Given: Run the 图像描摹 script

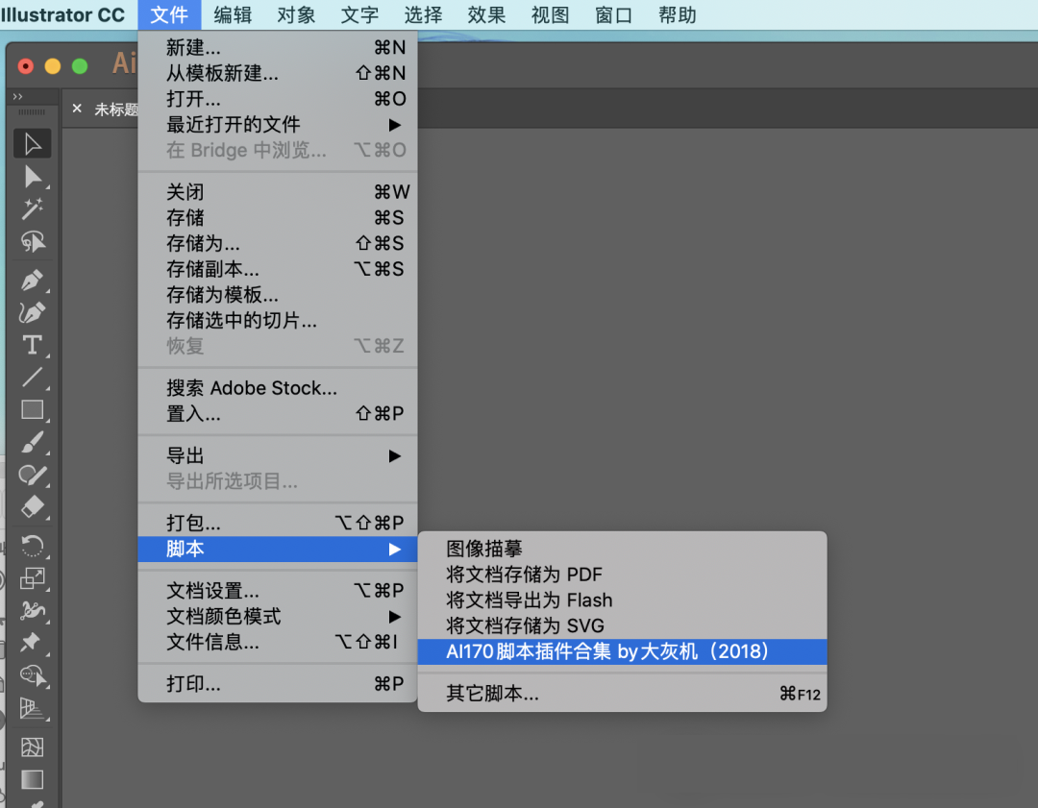Looking at the screenshot, I should [622, 549].
